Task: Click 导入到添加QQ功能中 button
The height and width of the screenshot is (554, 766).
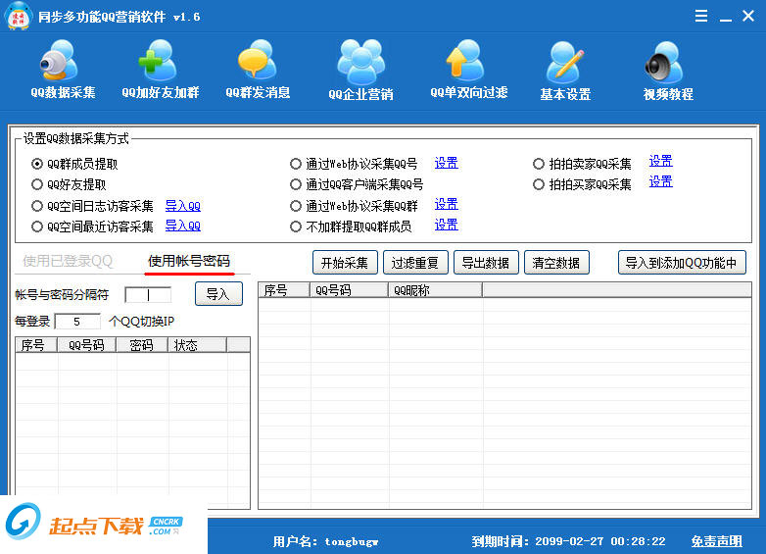Action: click(682, 263)
